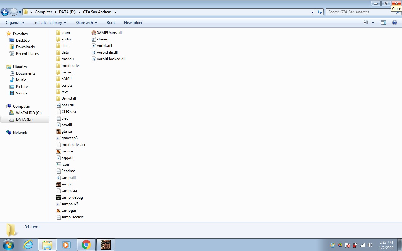Select the Readme text file
The image size is (402, 251).
click(x=66, y=171)
